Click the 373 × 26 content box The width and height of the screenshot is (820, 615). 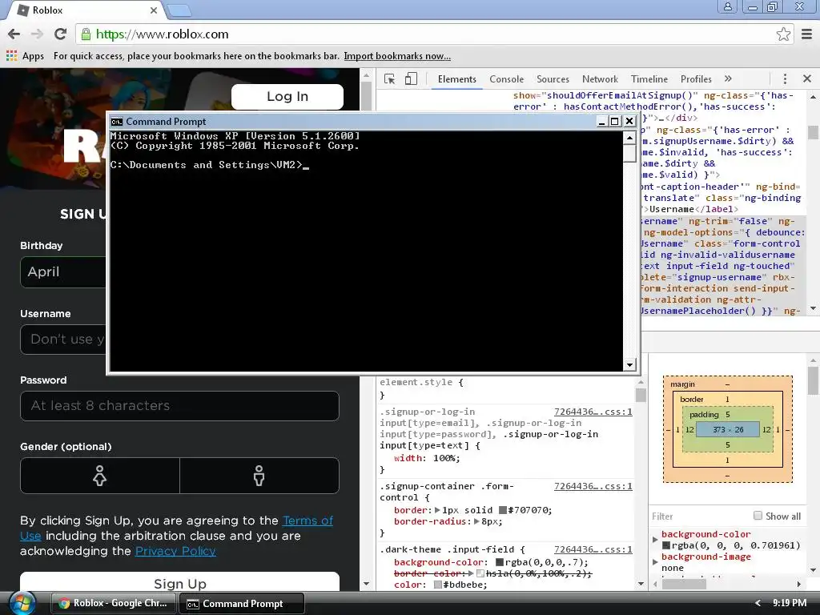point(727,429)
